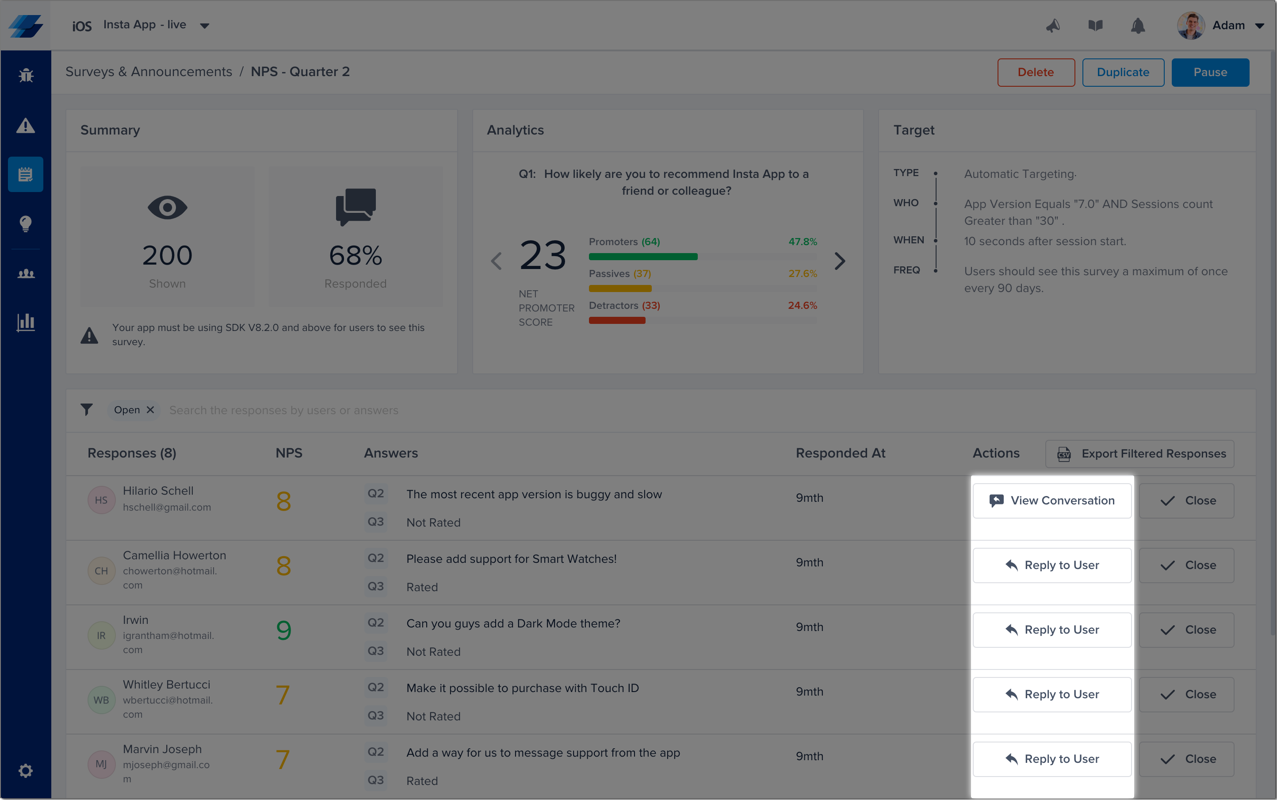Open the users group sidebar icon
Viewport: 1277px width, 800px height.
(x=25, y=273)
